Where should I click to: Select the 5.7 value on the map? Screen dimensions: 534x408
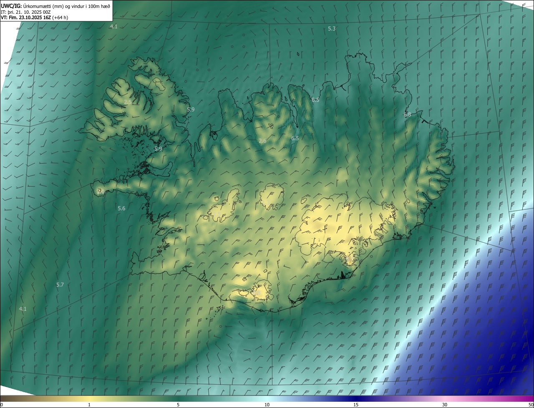click(60, 285)
